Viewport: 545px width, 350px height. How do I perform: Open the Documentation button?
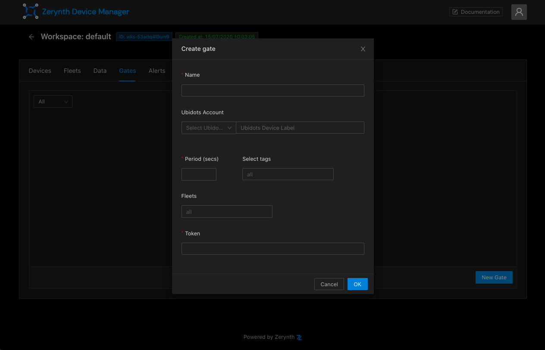[476, 12]
